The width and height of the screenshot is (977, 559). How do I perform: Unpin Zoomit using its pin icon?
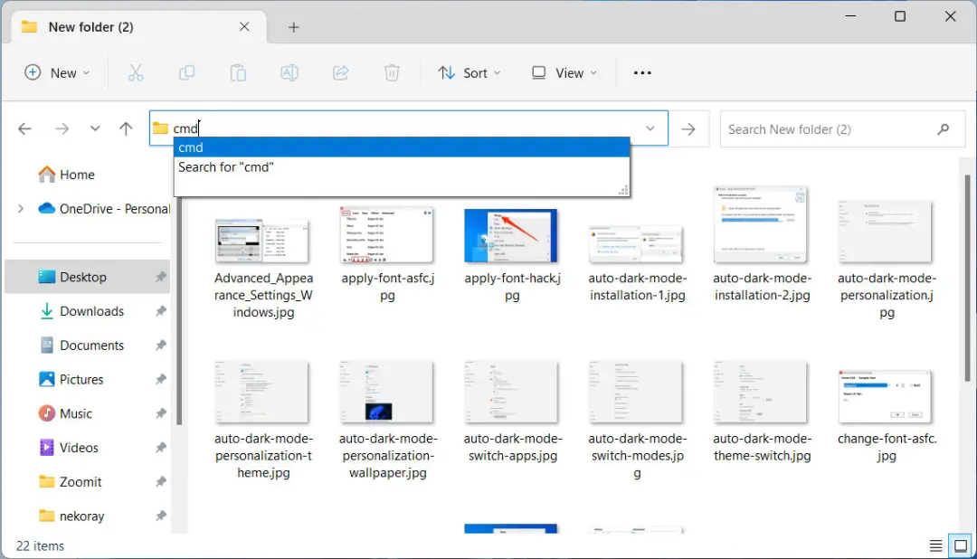tap(161, 482)
